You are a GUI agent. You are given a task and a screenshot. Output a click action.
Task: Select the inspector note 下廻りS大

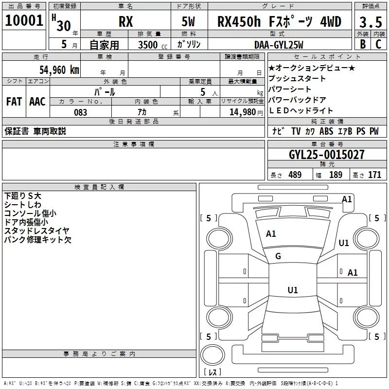coord(22,196)
